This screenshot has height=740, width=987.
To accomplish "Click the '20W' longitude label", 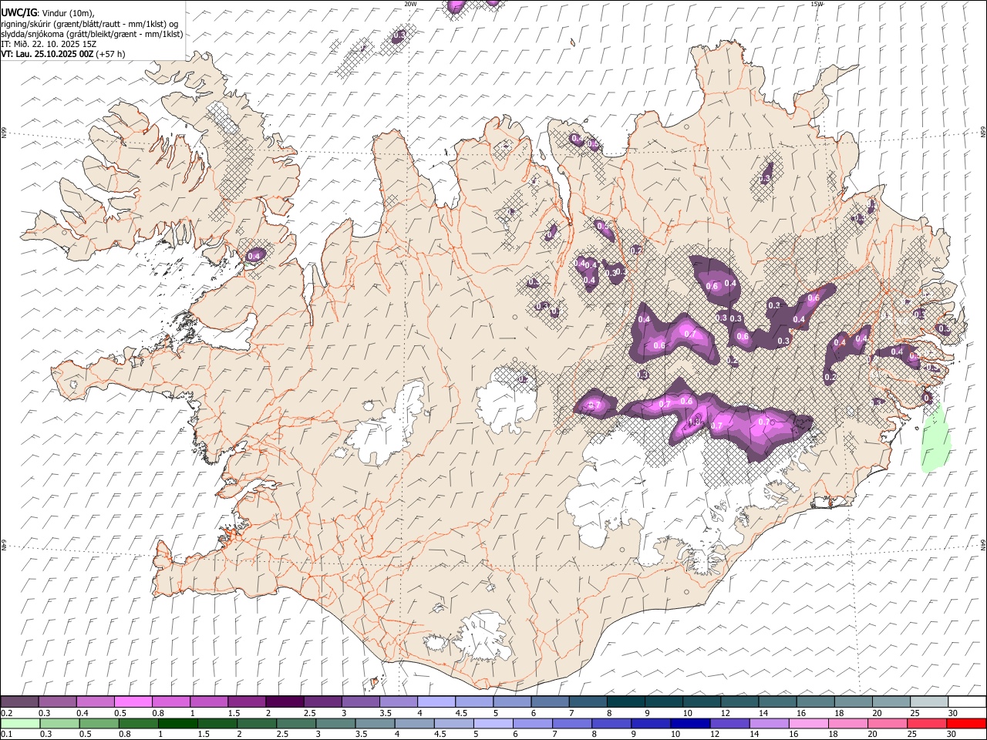I will 410,4.
